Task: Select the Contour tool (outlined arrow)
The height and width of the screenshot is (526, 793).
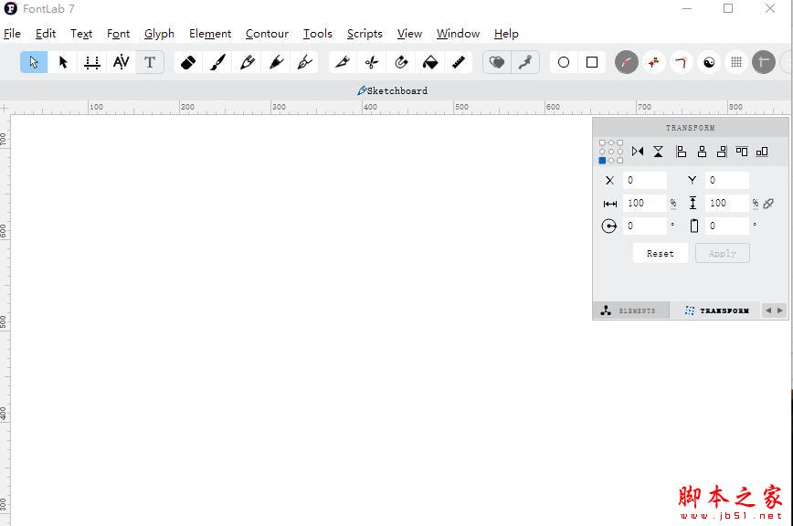Action: tap(34, 62)
